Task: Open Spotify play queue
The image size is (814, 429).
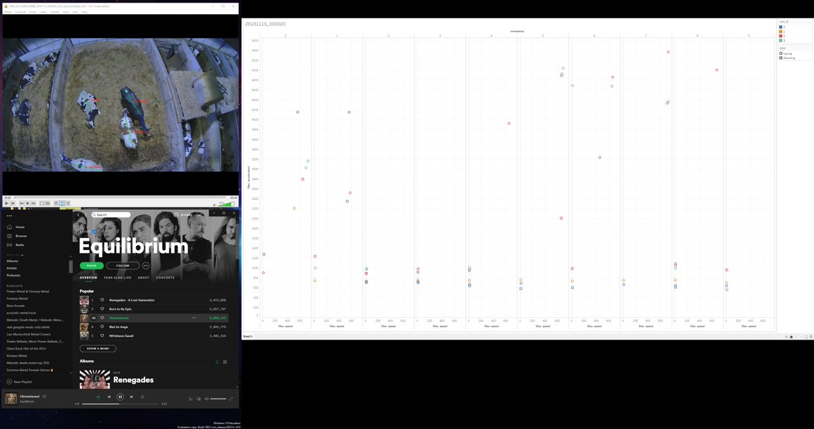Action: [191, 399]
